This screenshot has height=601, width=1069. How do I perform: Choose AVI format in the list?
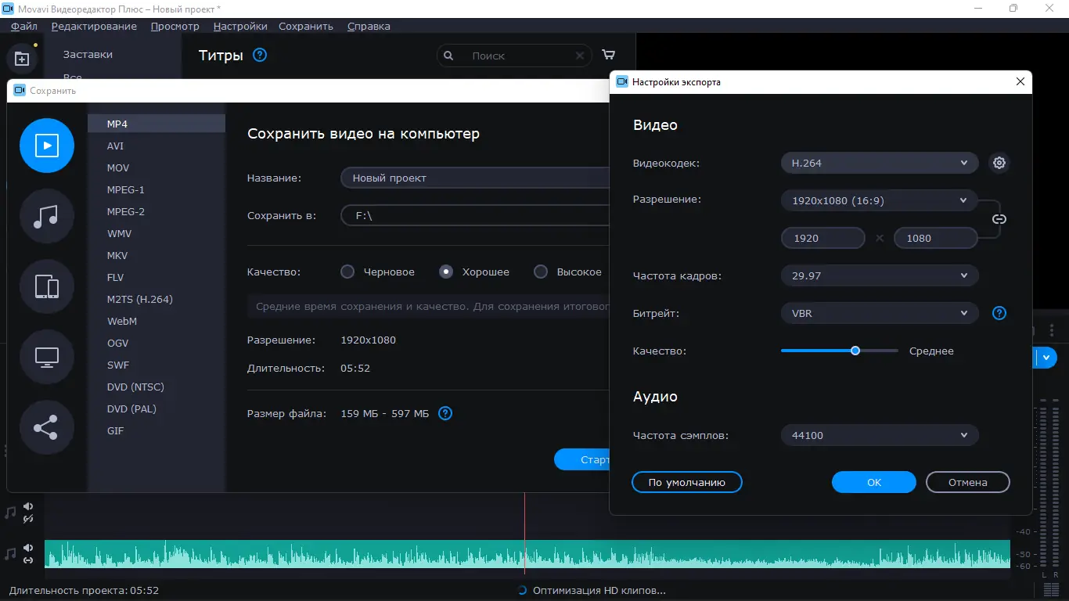[x=157, y=146]
